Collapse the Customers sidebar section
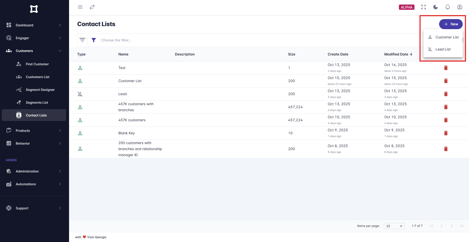Viewport: 469px width, 242px height. point(60,51)
